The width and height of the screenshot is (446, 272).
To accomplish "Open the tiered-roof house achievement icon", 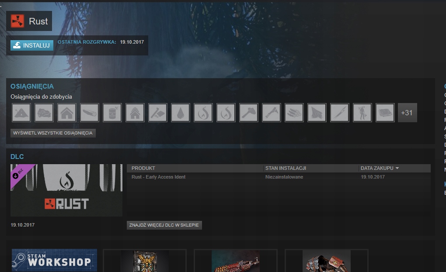I will 135,113.
